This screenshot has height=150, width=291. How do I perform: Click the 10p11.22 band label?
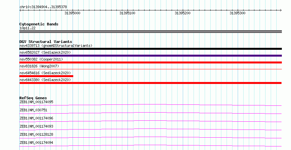pos(27,28)
